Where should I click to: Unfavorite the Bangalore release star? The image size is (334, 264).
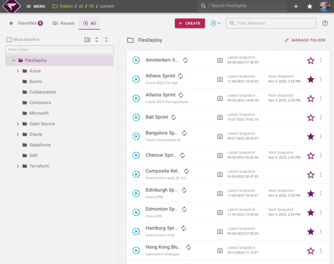tap(311, 137)
